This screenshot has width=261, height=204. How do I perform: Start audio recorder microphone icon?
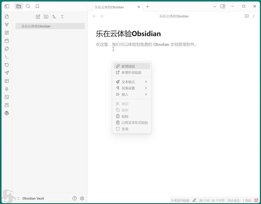coord(7,89)
